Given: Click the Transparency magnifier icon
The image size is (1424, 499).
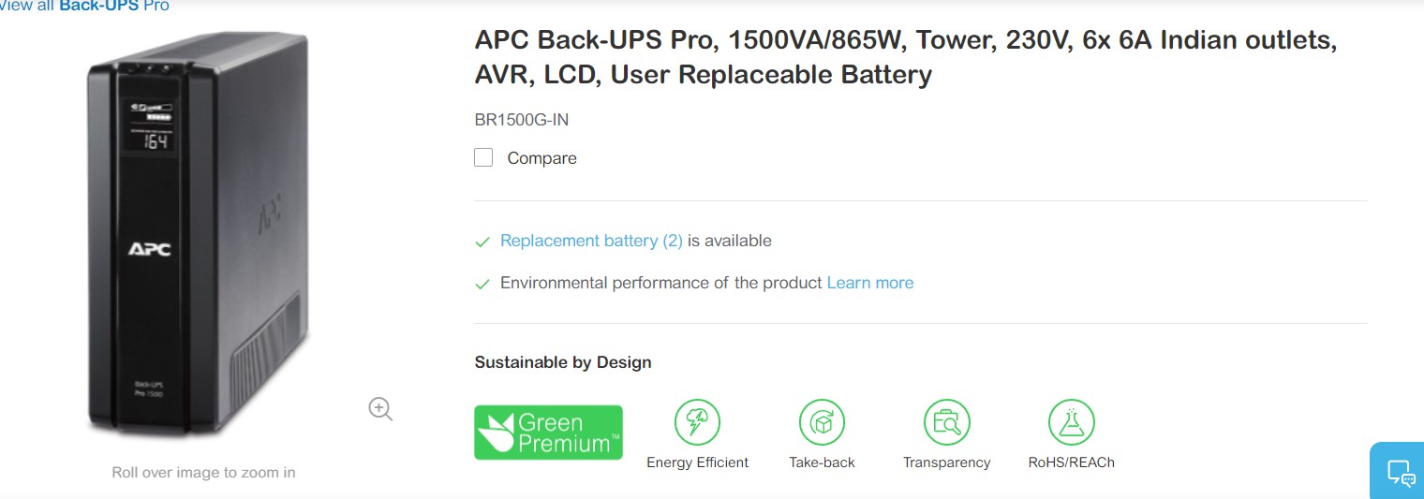Looking at the screenshot, I should (x=946, y=422).
